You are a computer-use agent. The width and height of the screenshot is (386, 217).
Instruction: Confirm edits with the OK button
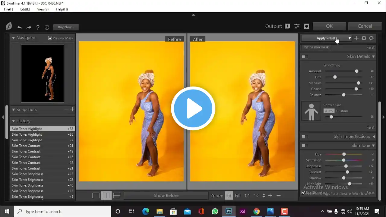[x=329, y=26]
